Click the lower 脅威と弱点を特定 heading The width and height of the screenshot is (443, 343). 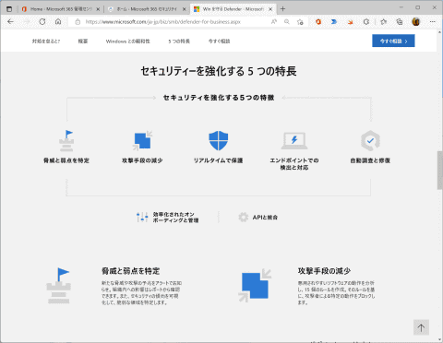[x=131, y=271]
